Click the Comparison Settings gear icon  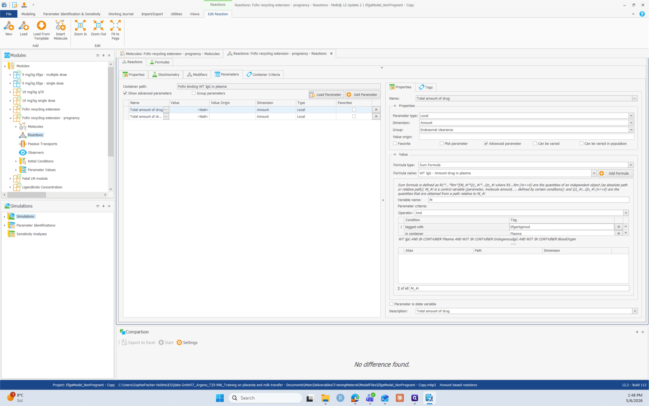click(179, 342)
